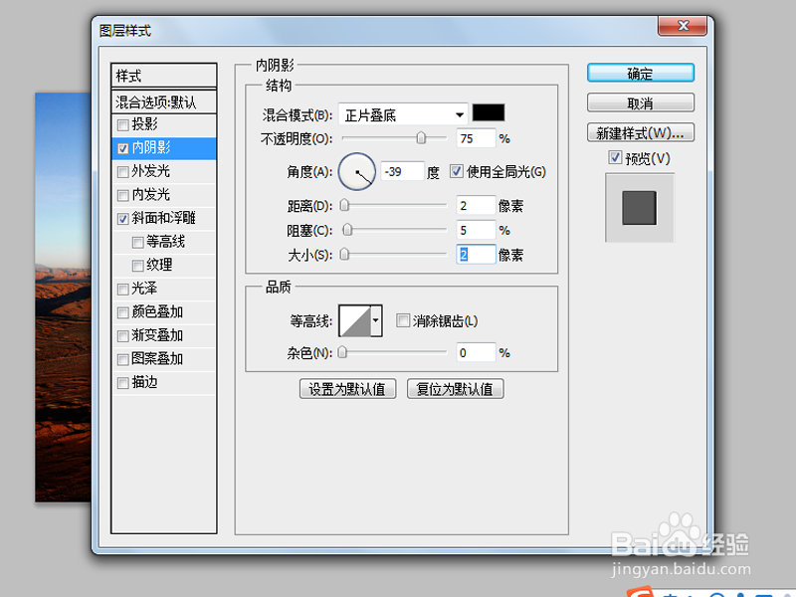This screenshot has width=796, height=597.
Task: Click the 距离 distance slider handle
Action: [x=344, y=205]
